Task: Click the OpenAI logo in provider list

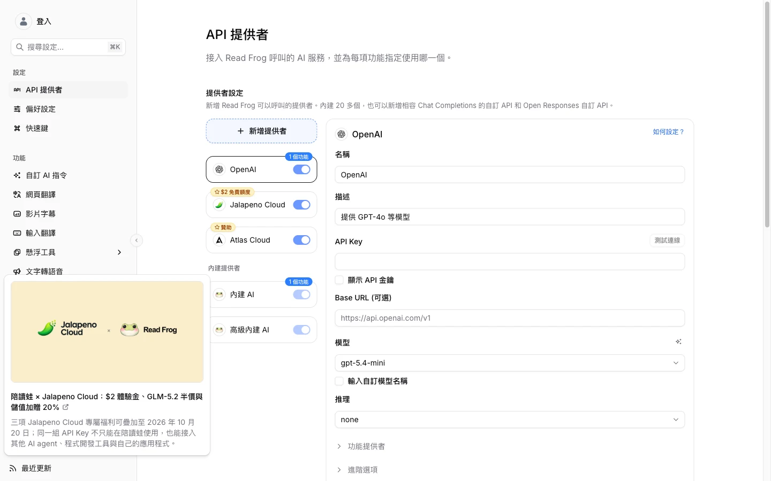Action: point(219,169)
